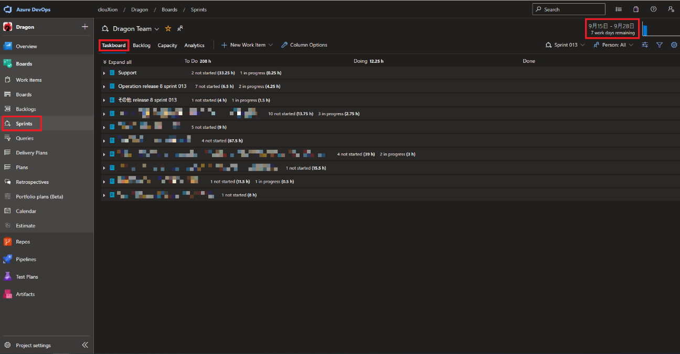
Task: Click その他 release 8 sprint 013 title
Action: [x=147, y=100]
